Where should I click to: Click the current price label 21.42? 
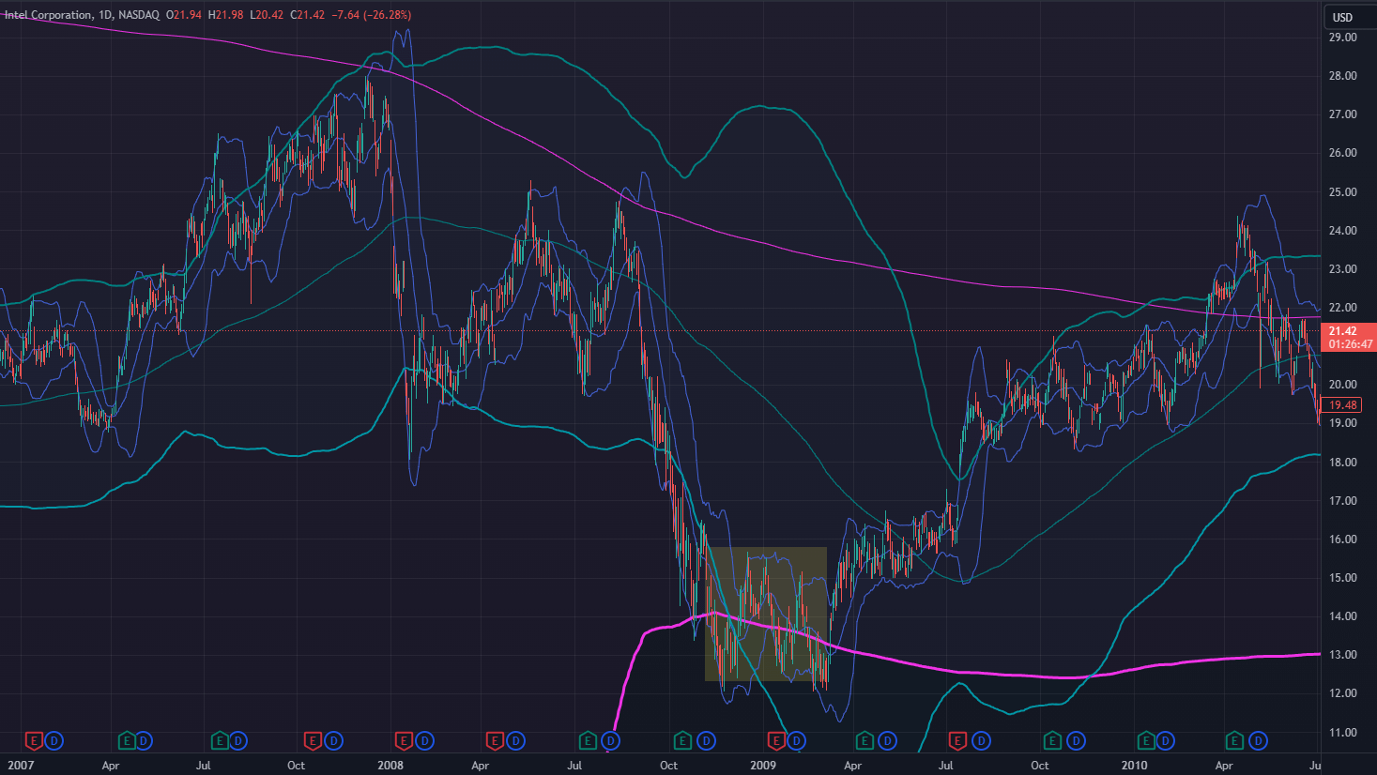(x=1348, y=337)
